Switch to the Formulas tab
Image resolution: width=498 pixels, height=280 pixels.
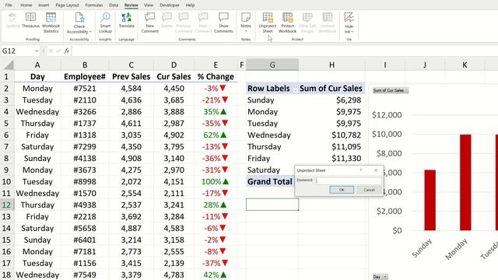(x=94, y=5)
